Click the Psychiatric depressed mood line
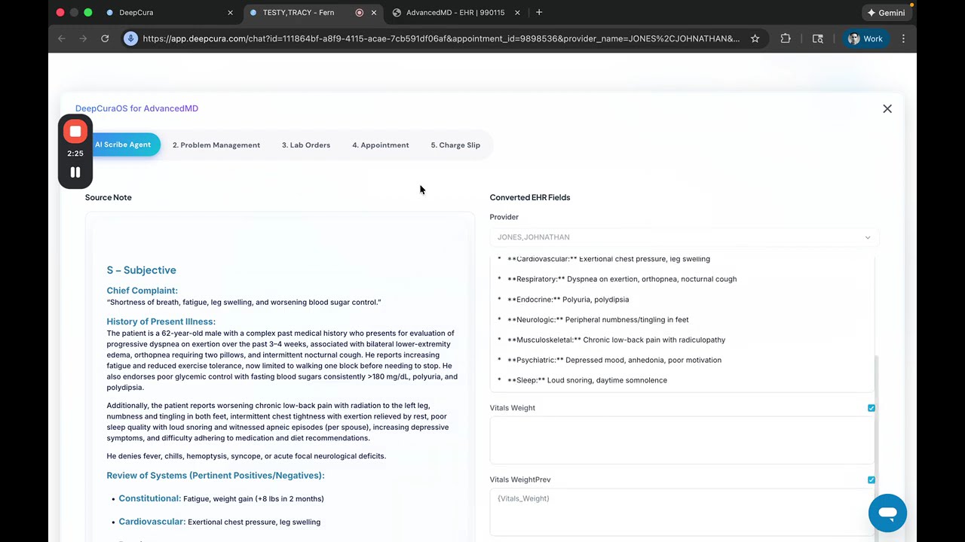Screen dimensions: 965x542 (614, 361)
